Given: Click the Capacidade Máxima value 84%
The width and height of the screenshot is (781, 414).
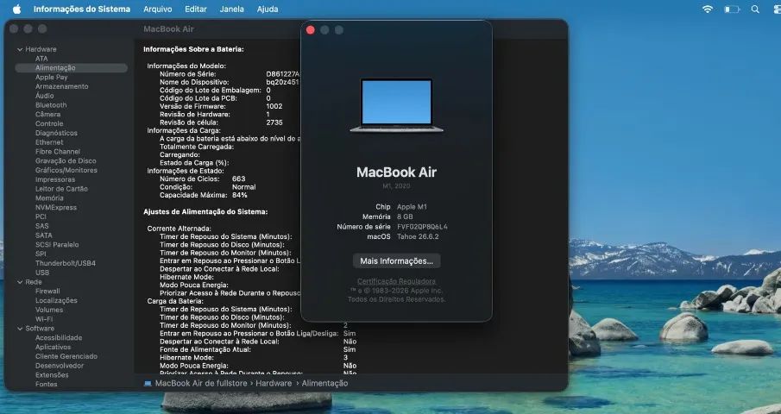Looking at the screenshot, I should (240, 195).
